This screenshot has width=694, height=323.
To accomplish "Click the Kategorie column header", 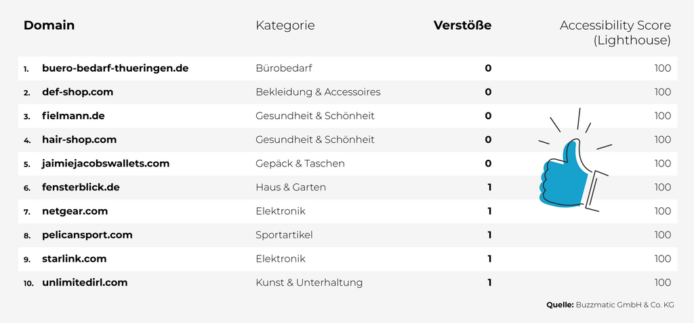I will coord(285,26).
